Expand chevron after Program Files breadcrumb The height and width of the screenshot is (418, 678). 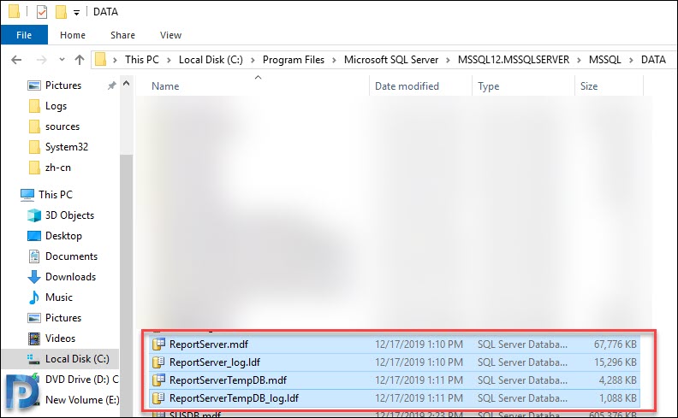[334, 60]
